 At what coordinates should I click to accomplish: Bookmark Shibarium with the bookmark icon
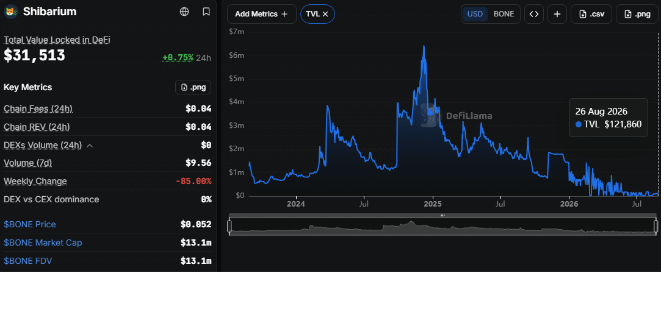click(x=206, y=12)
